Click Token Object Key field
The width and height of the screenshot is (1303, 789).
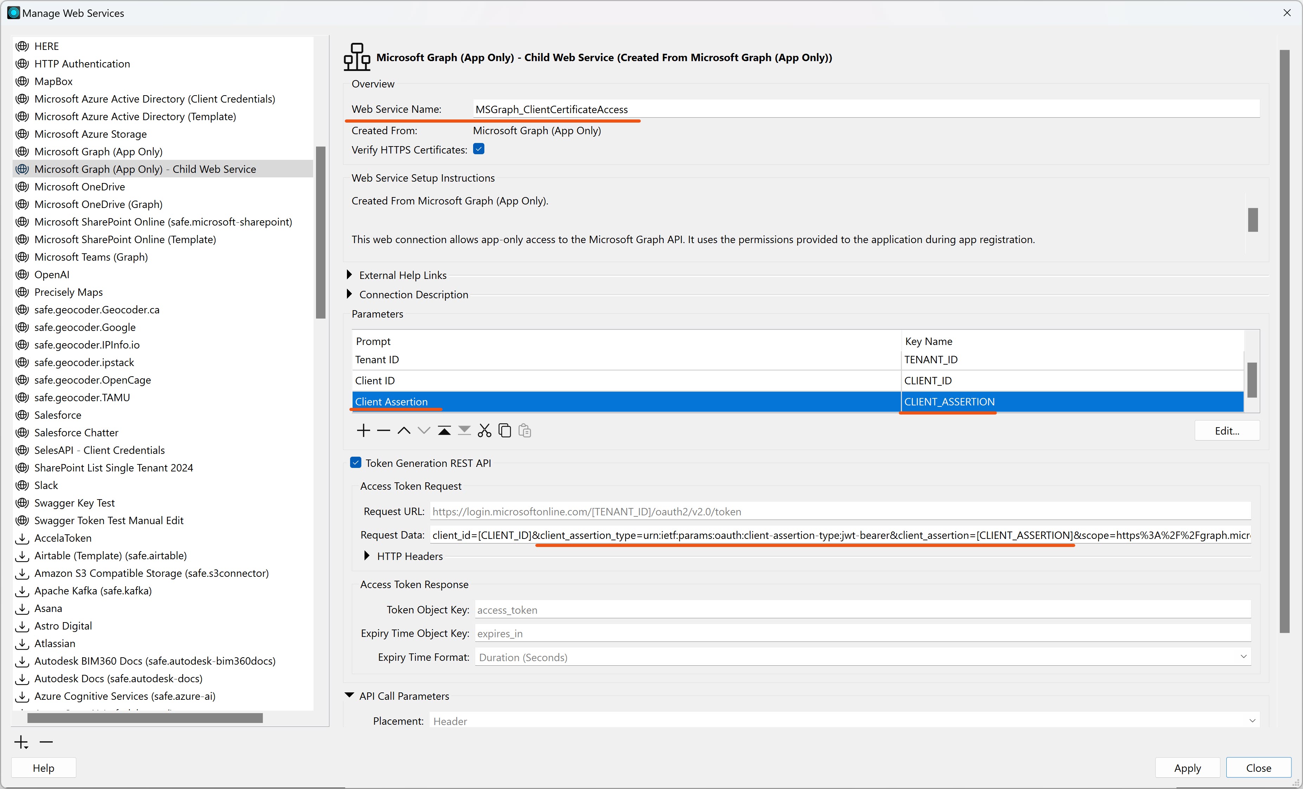pos(863,610)
